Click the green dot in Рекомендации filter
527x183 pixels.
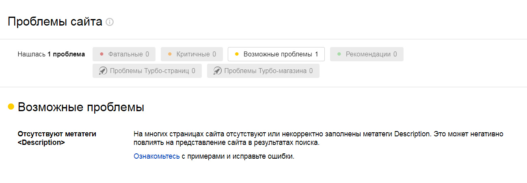[339, 54]
